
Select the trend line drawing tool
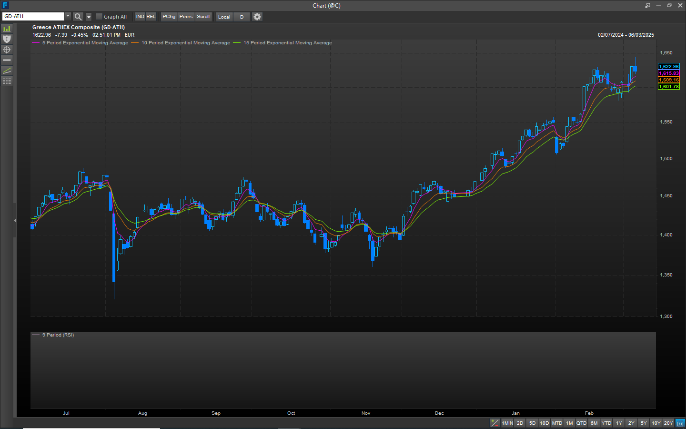pos(7,71)
